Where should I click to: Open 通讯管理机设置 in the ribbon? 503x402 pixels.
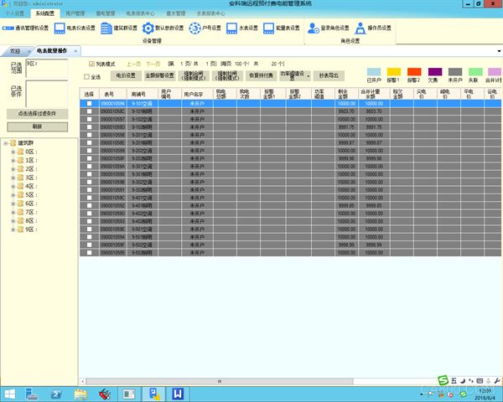pyautogui.click(x=25, y=28)
